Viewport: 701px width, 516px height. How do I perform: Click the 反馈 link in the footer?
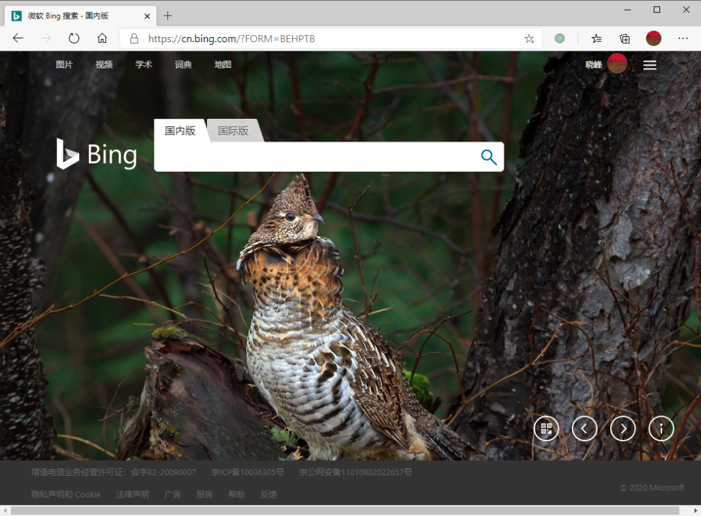click(268, 494)
